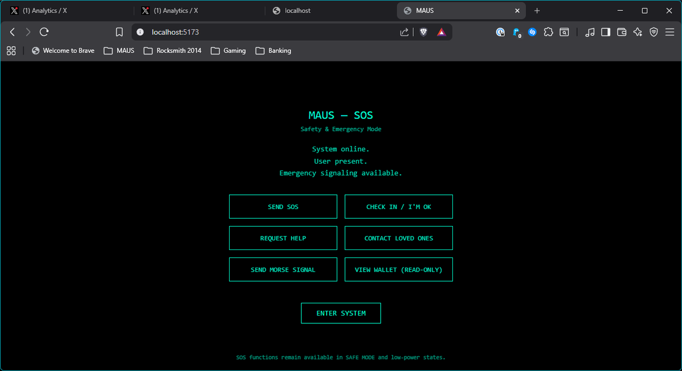Open the browser main hamburger menu
Image resolution: width=682 pixels, height=371 pixels.
pyautogui.click(x=669, y=32)
